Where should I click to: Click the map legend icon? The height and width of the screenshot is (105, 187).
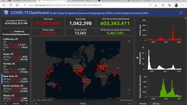pyautogui.click(x=129, y=41)
